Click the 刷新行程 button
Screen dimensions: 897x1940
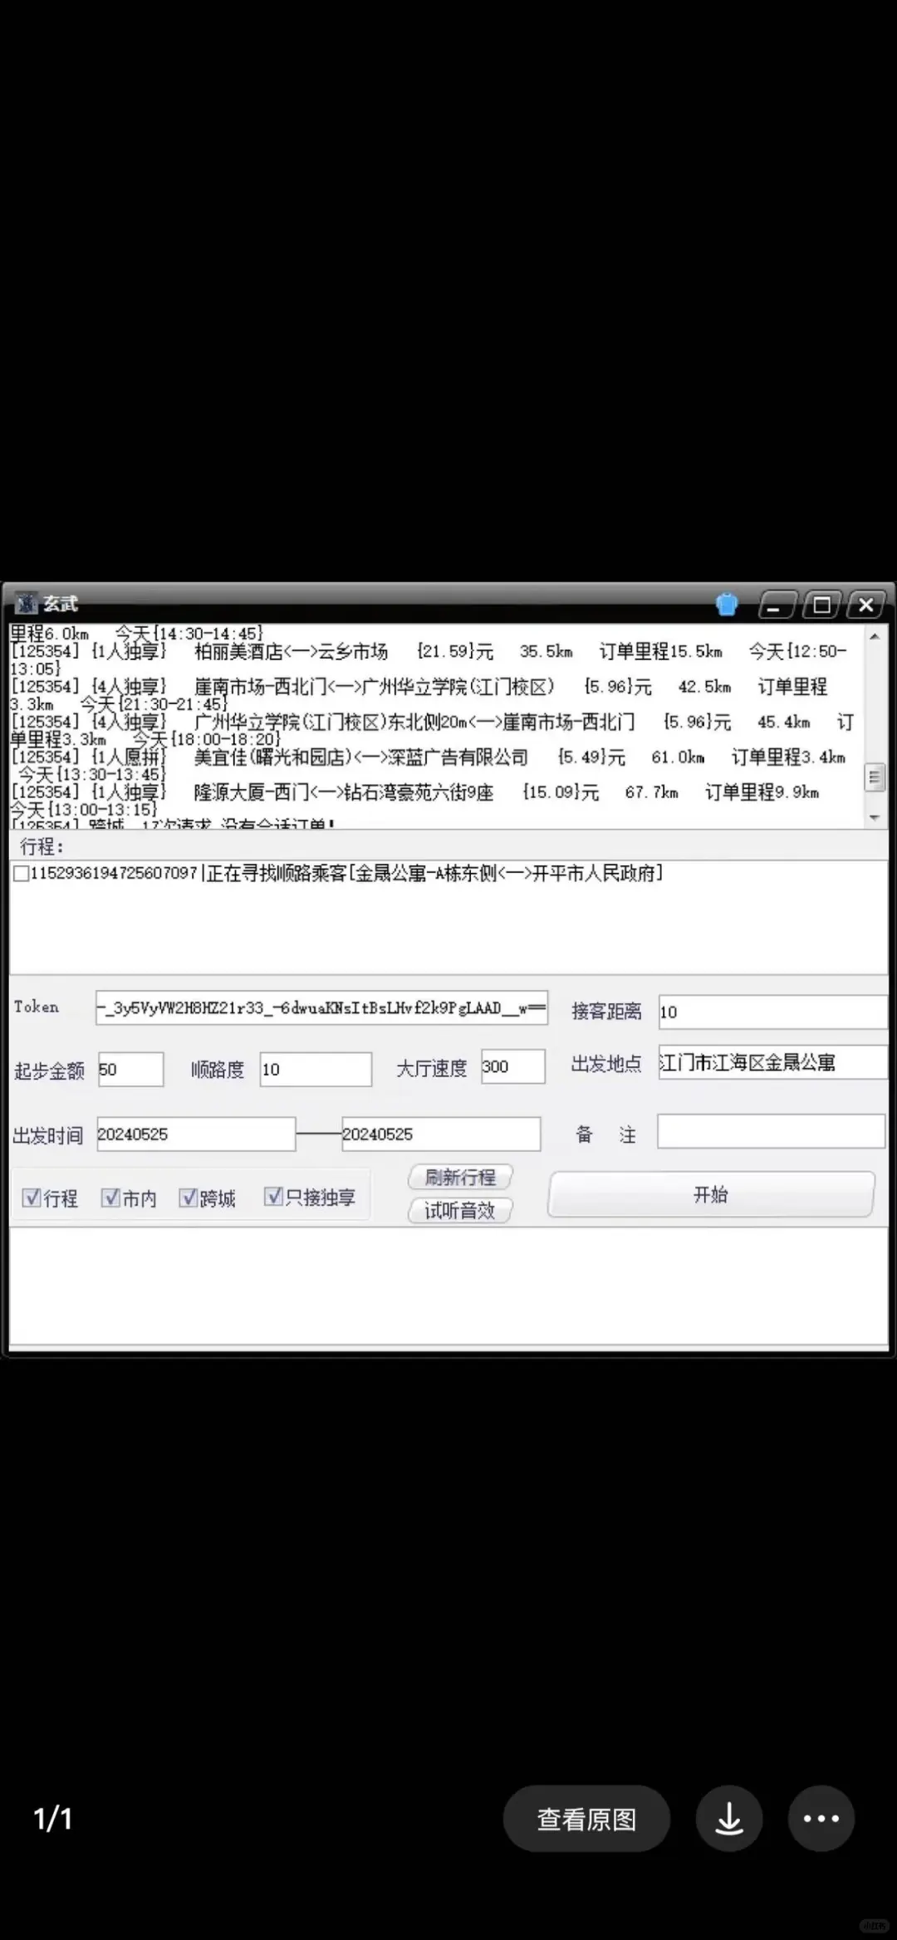460,1177
